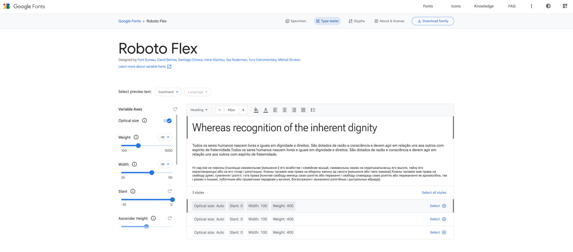Toggle the Optical size switch

(168, 121)
